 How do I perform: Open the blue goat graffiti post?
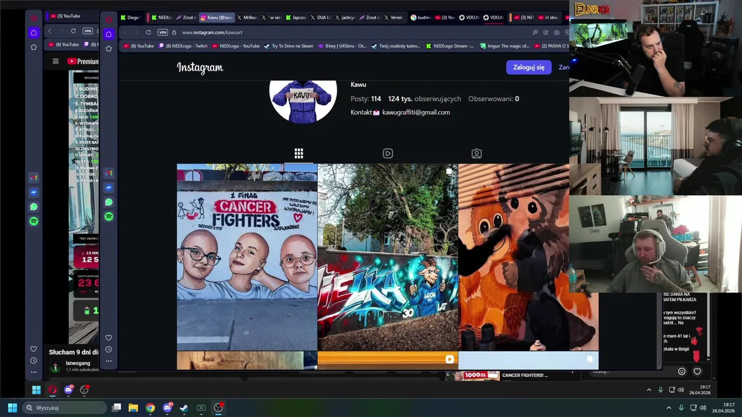(388, 257)
